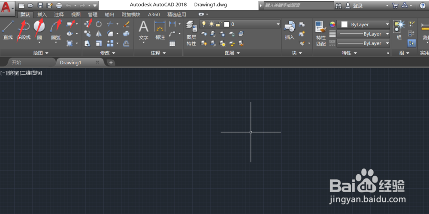Switch to the A360 ribbon tab

pyautogui.click(x=154, y=15)
